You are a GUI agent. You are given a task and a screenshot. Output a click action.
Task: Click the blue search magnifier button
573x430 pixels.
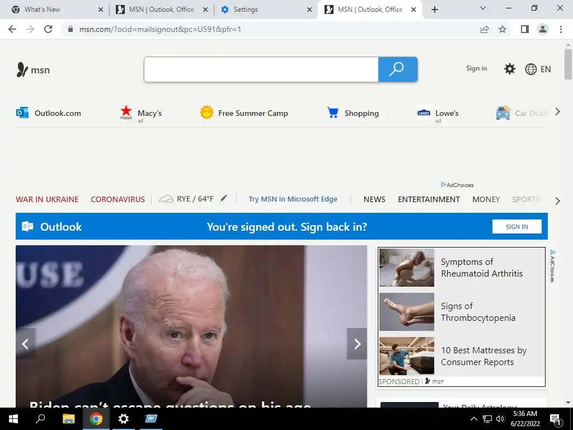pos(398,69)
